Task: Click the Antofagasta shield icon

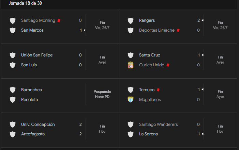Action: pyautogui.click(x=13, y=134)
